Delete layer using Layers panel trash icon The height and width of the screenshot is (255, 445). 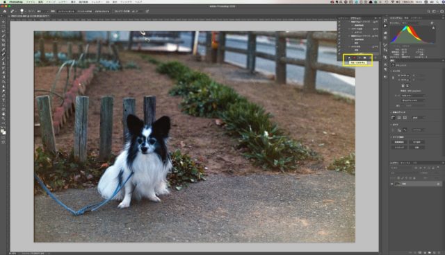pyautogui.click(x=439, y=253)
